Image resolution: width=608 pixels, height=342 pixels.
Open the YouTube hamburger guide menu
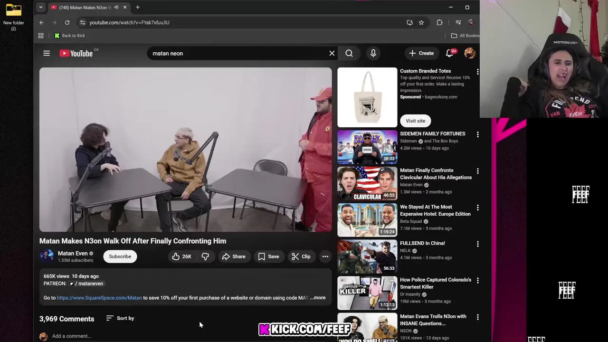click(x=47, y=53)
